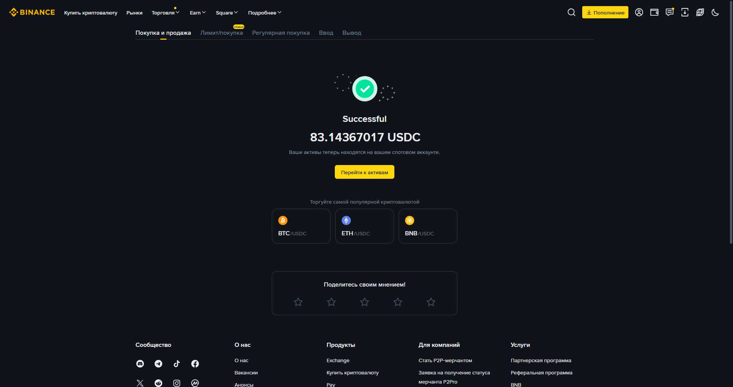The image size is (733, 387).
Task: Open the X (Twitter) community icon
Action: coord(140,383)
